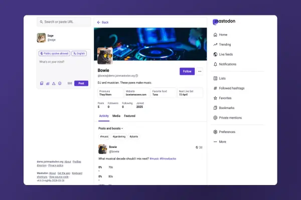
Task: Open the #throwbacks hashtag link in post
Action: pos(168,158)
